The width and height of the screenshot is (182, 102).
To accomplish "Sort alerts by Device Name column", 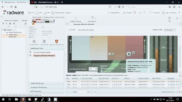I will pos(104,78).
